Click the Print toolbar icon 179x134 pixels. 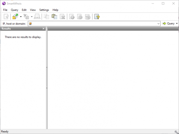37,17
